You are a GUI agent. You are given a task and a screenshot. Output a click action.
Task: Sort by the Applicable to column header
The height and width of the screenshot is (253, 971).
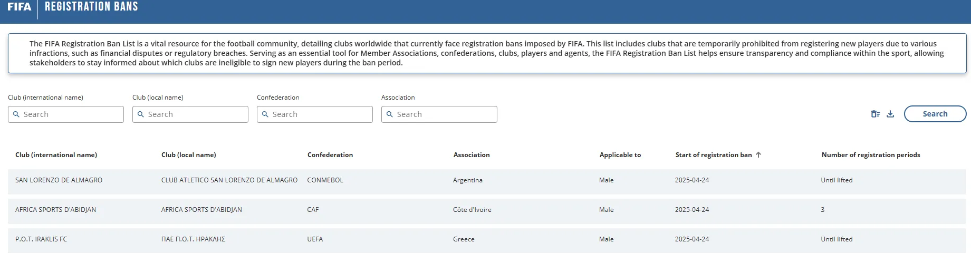coord(620,155)
